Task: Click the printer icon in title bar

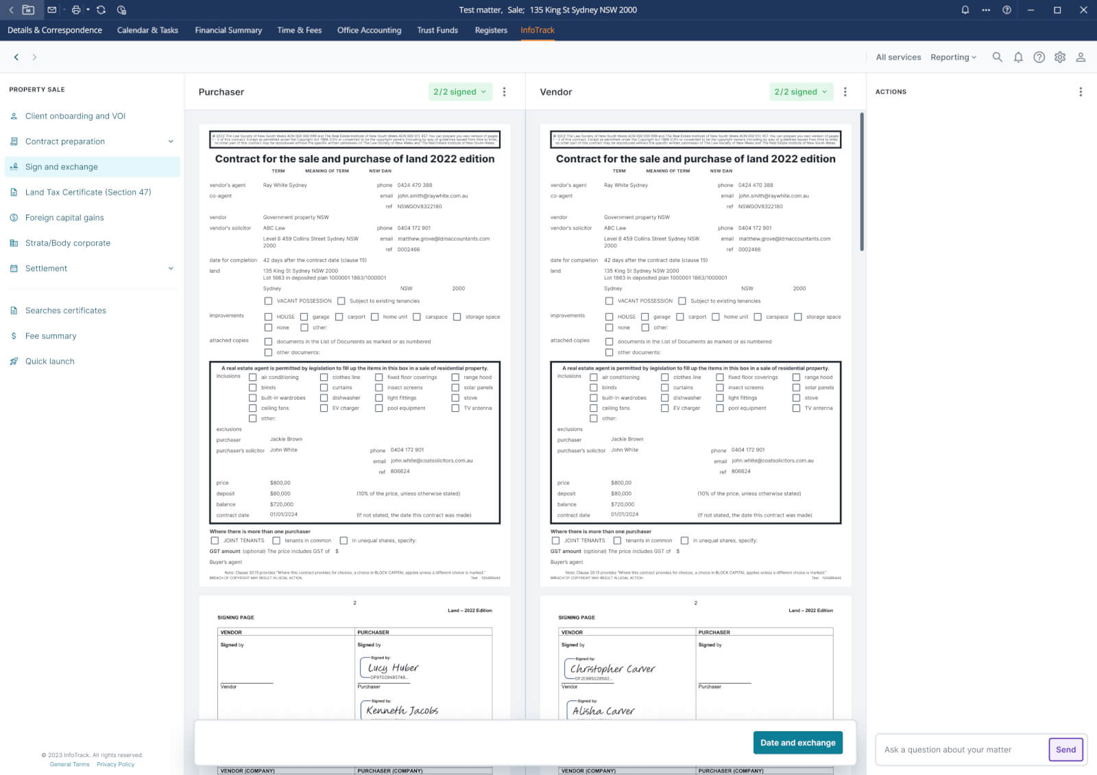Action: (76, 10)
